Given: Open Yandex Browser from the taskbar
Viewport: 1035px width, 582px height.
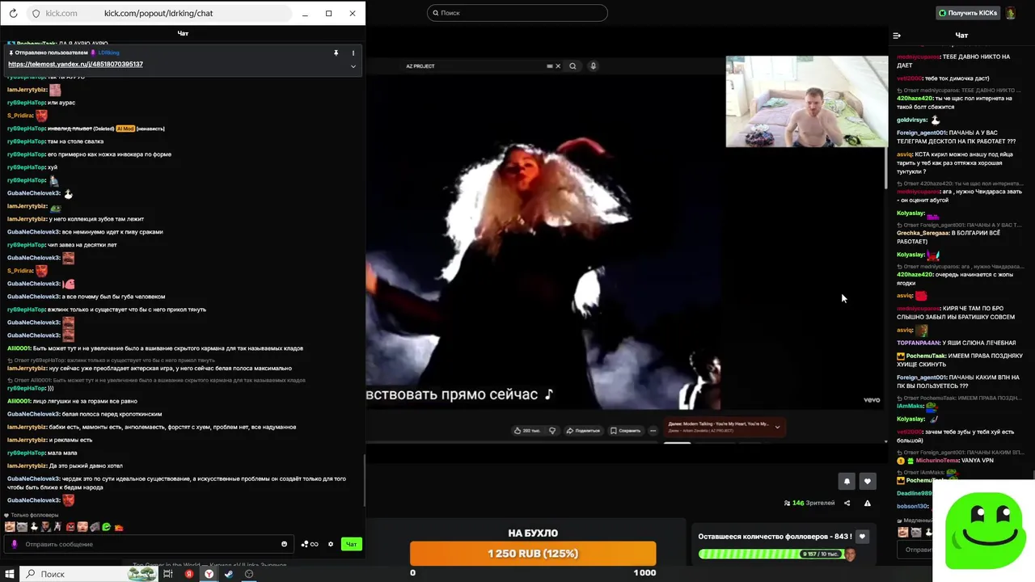Looking at the screenshot, I should tap(209, 574).
